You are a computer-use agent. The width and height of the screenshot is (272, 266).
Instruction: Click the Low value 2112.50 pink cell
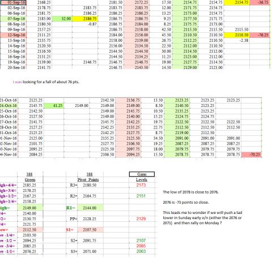(x=30, y=230)
